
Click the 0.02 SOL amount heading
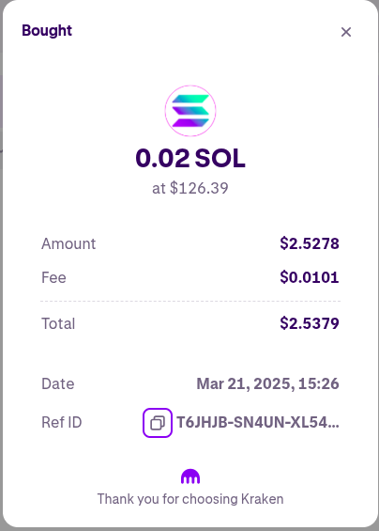coord(190,158)
